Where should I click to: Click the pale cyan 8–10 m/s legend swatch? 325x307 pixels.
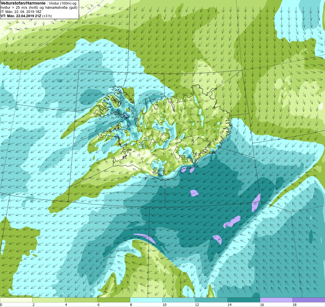coord(146,300)
